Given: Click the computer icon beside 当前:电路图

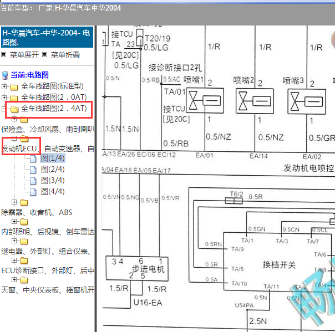Looking at the screenshot, I should pyautogui.click(x=4, y=75).
